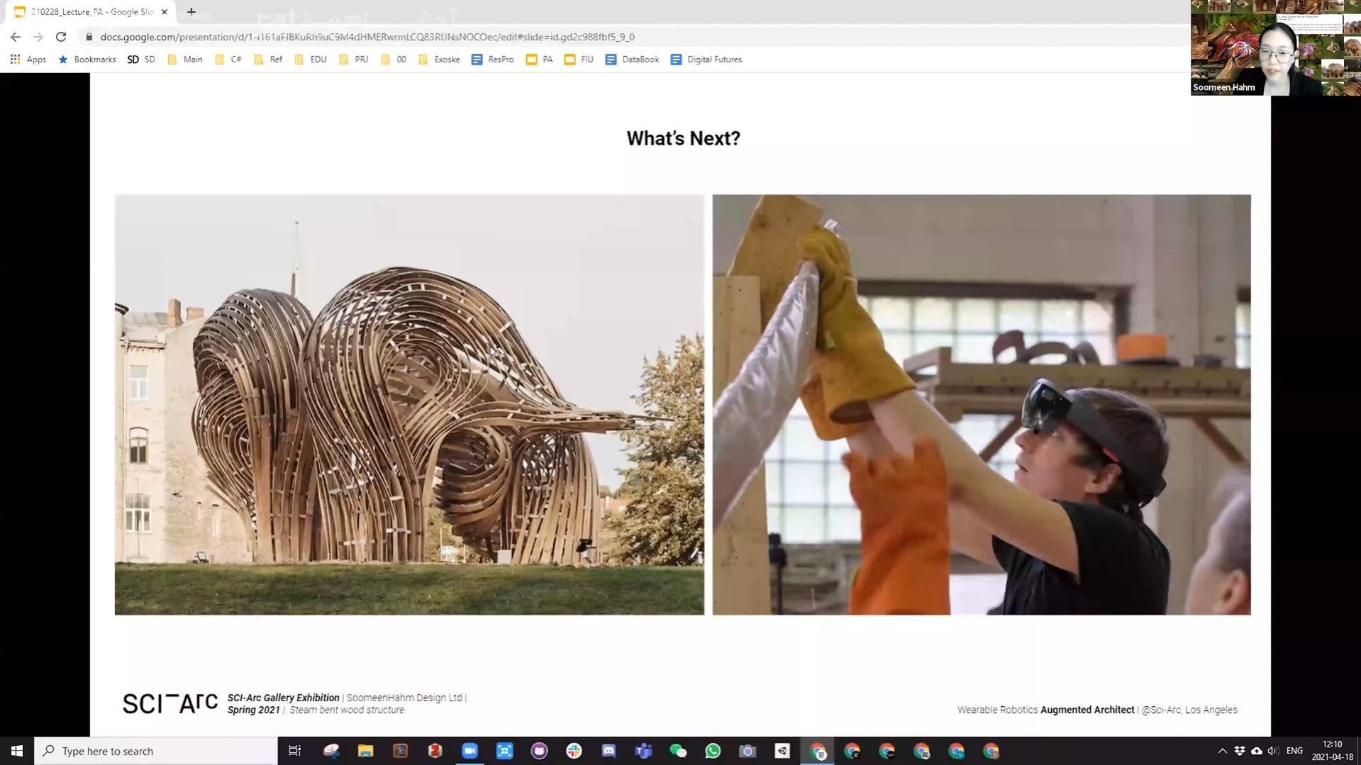Open the Digital Futures bookmark
Viewport: 1361px width, 765px height.
[706, 60]
